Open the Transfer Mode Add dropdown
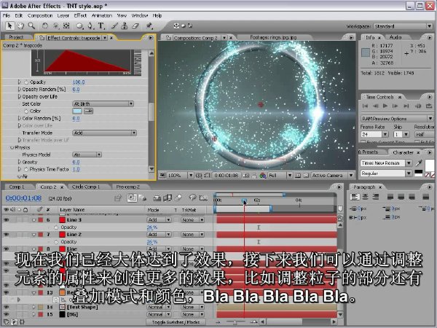Image resolution: width=437 pixels, height=328 pixels. (104, 133)
